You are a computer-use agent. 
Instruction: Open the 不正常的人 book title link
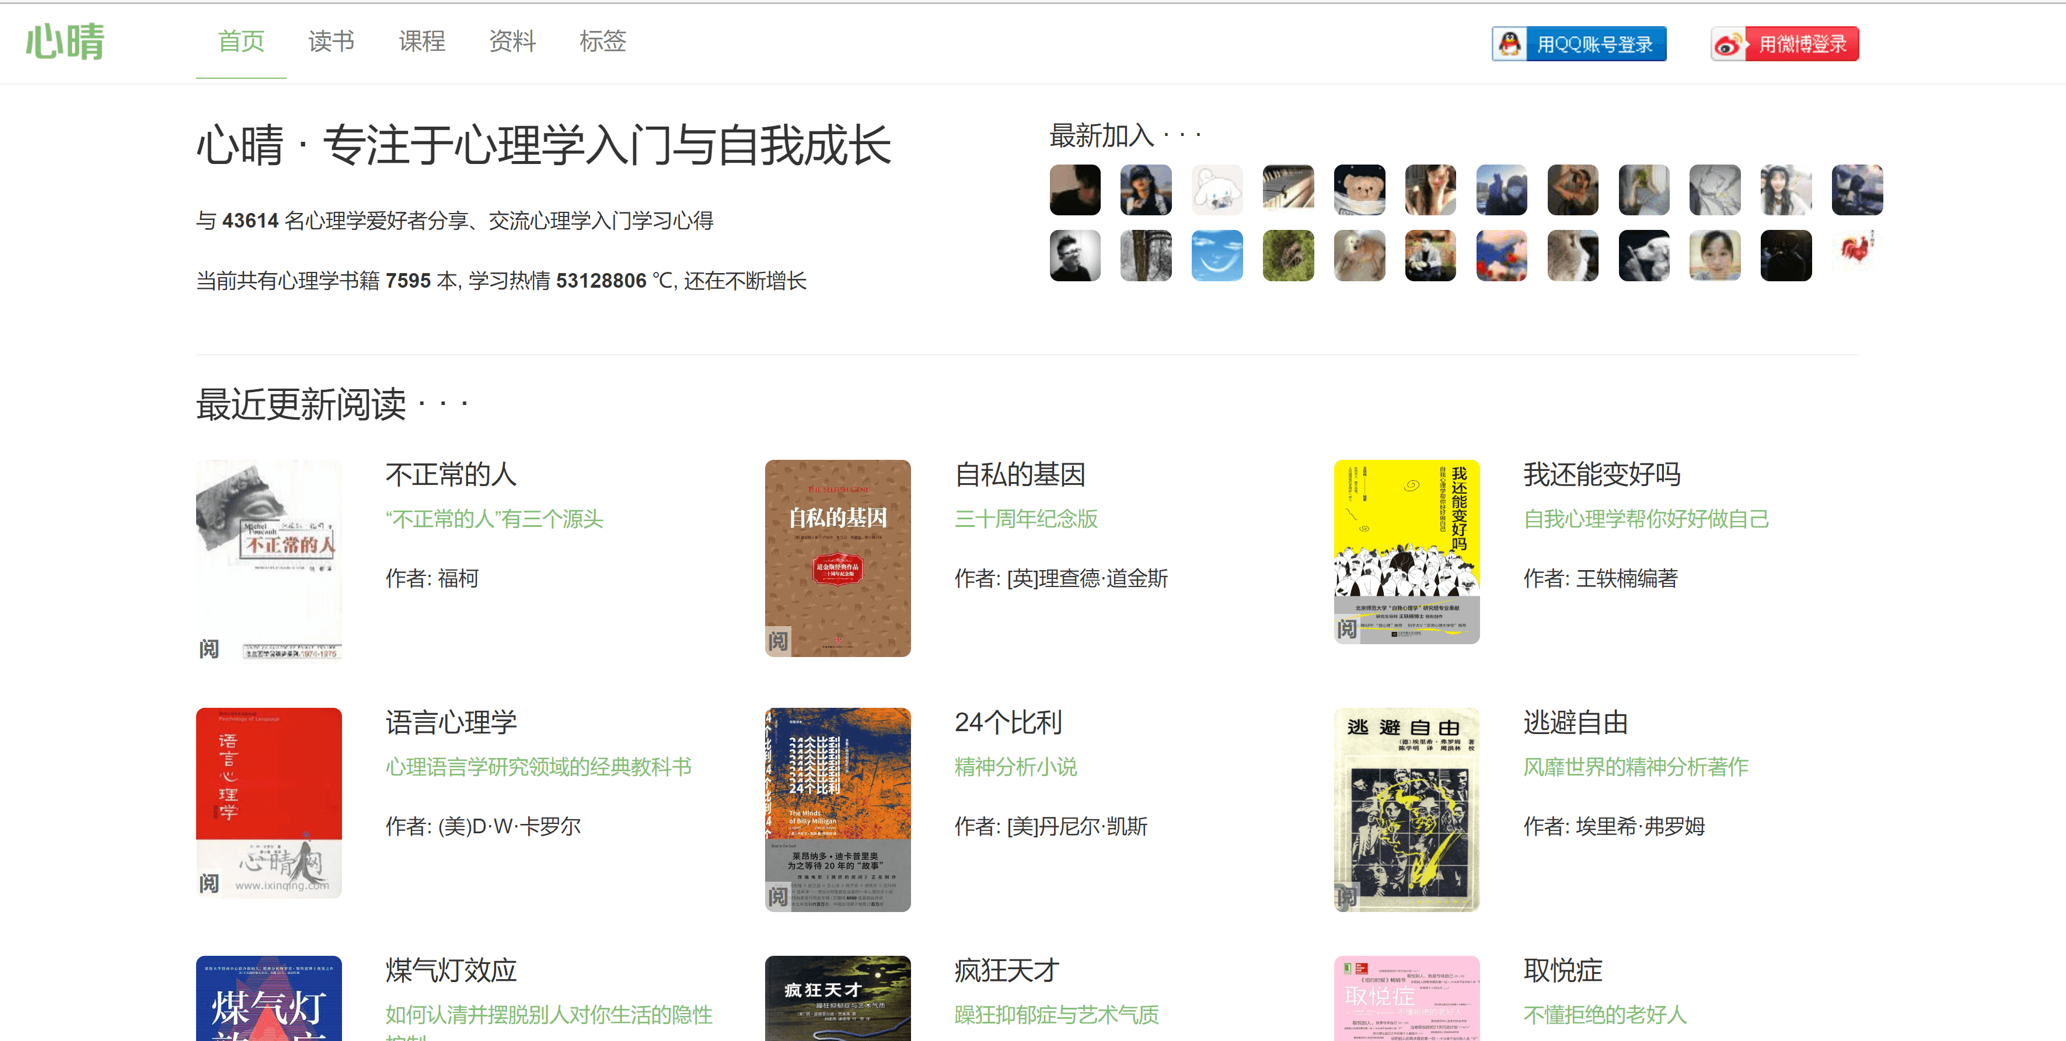coord(451,475)
